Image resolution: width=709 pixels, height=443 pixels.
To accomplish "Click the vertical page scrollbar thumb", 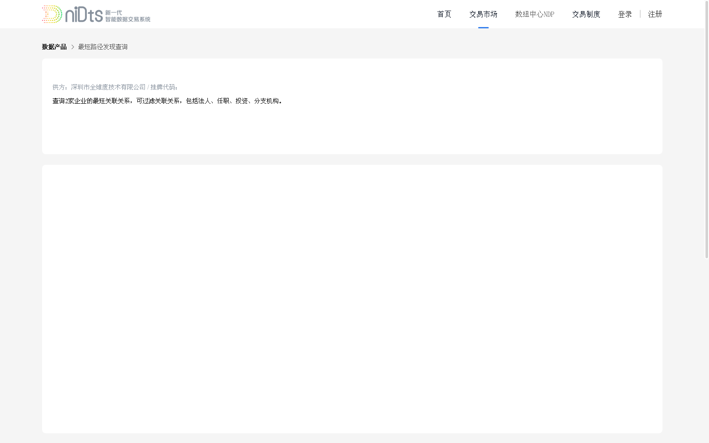I will pyautogui.click(x=707, y=129).
